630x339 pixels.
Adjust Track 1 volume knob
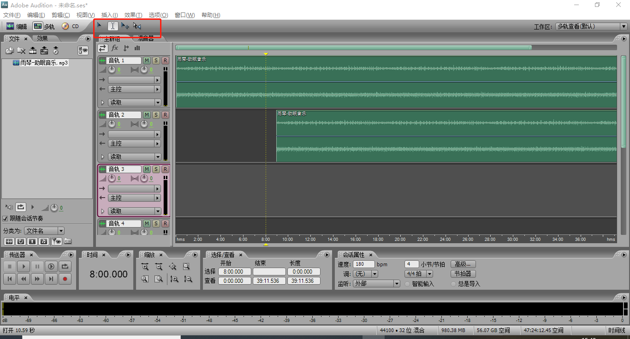pyautogui.click(x=112, y=70)
